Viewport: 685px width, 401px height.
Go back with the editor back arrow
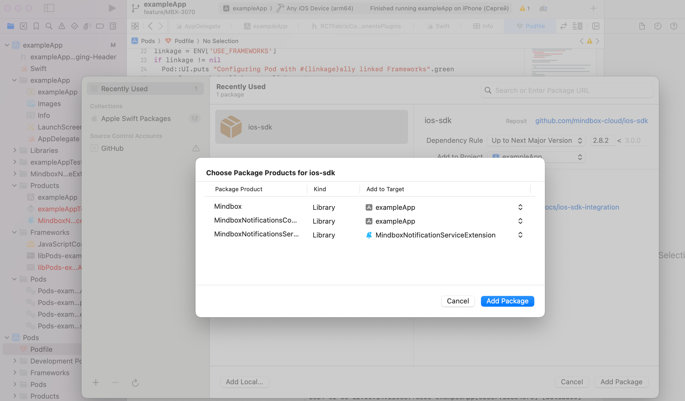[x=150, y=26]
